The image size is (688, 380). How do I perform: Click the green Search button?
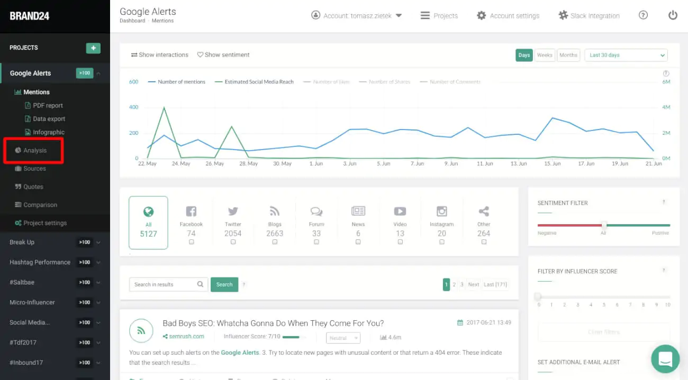[224, 284]
